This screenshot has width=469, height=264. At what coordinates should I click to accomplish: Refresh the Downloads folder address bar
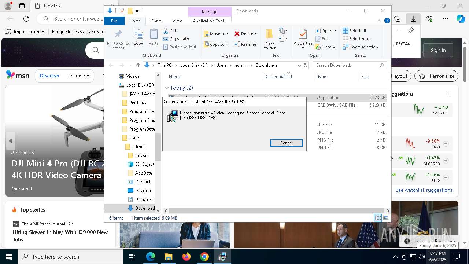pyautogui.click(x=306, y=65)
